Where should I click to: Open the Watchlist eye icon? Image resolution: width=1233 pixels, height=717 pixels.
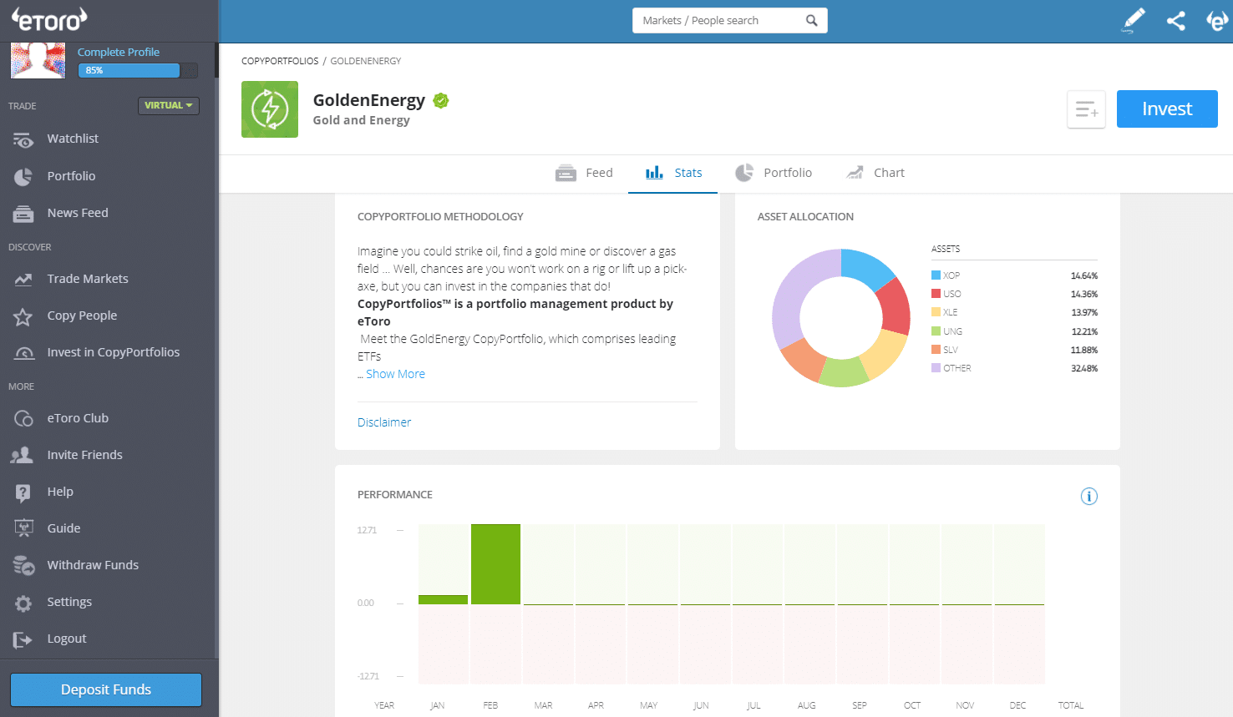tap(23, 139)
